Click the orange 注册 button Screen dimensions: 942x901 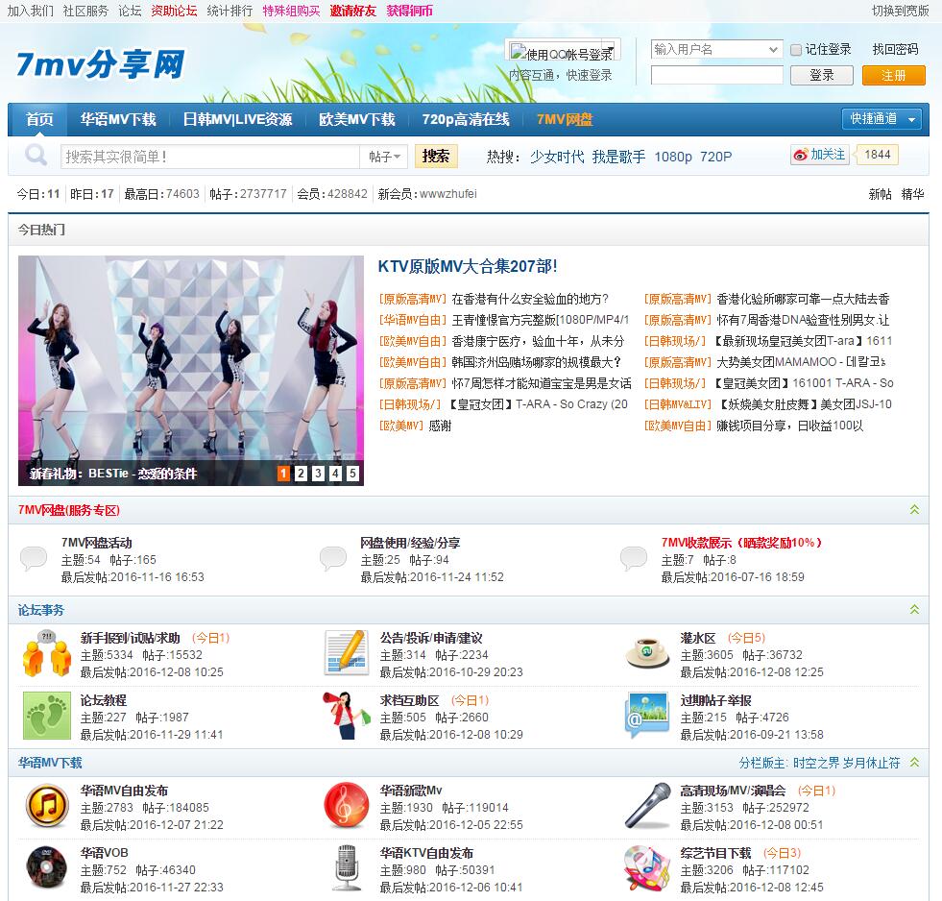[893, 75]
